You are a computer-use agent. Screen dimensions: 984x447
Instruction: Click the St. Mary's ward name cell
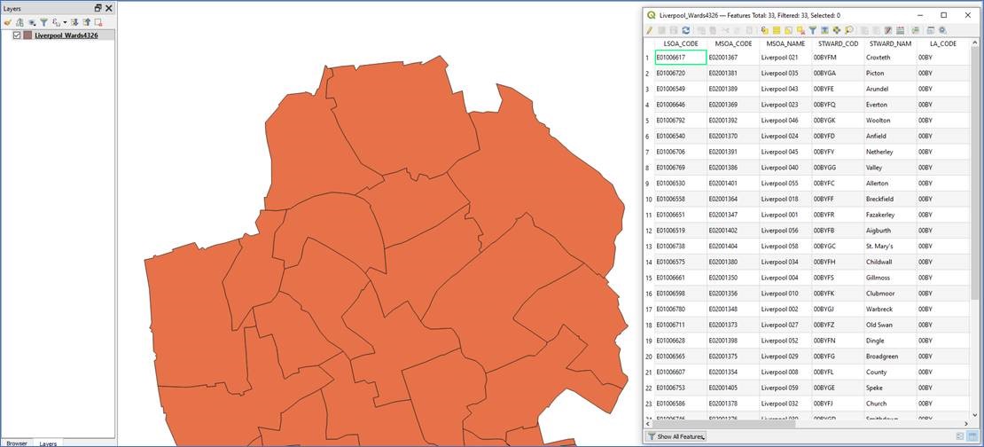pyautogui.click(x=891, y=246)
